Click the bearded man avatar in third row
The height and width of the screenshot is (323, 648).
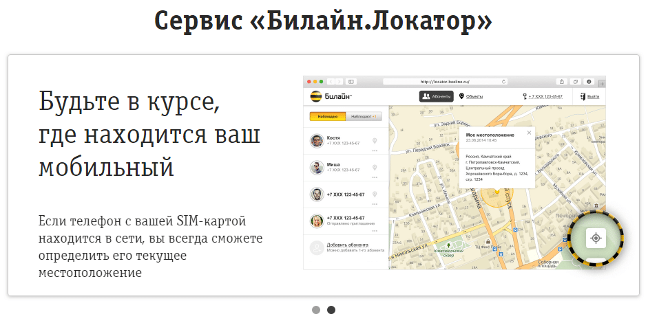(317, 194)
